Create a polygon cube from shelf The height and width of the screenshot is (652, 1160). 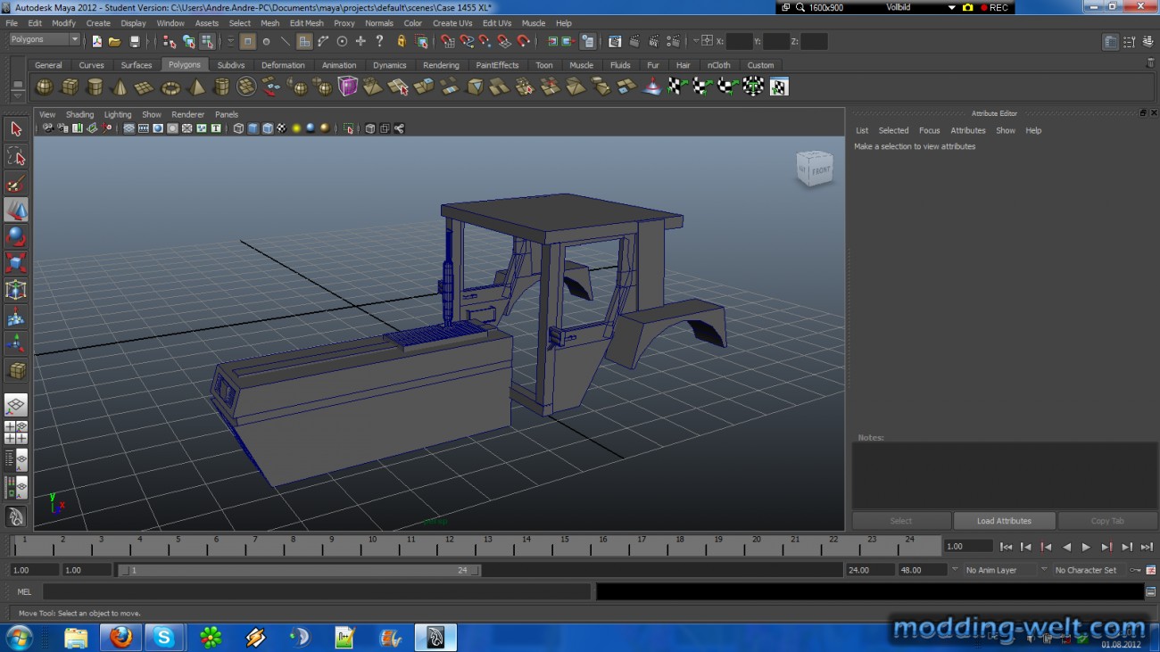pos(69,87)
